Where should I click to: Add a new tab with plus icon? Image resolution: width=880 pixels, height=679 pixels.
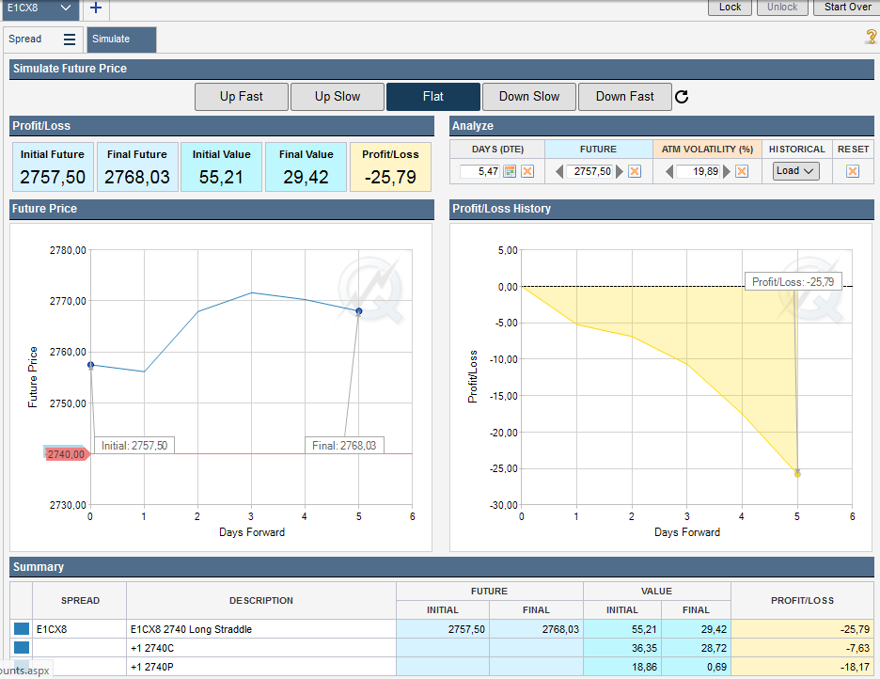coord(96,8)
